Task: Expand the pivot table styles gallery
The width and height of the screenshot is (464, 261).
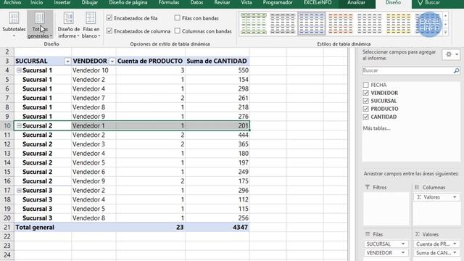Action: (x=446, y=32)
